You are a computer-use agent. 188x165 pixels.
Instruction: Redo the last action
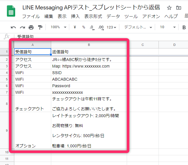[x=22, y=27]
